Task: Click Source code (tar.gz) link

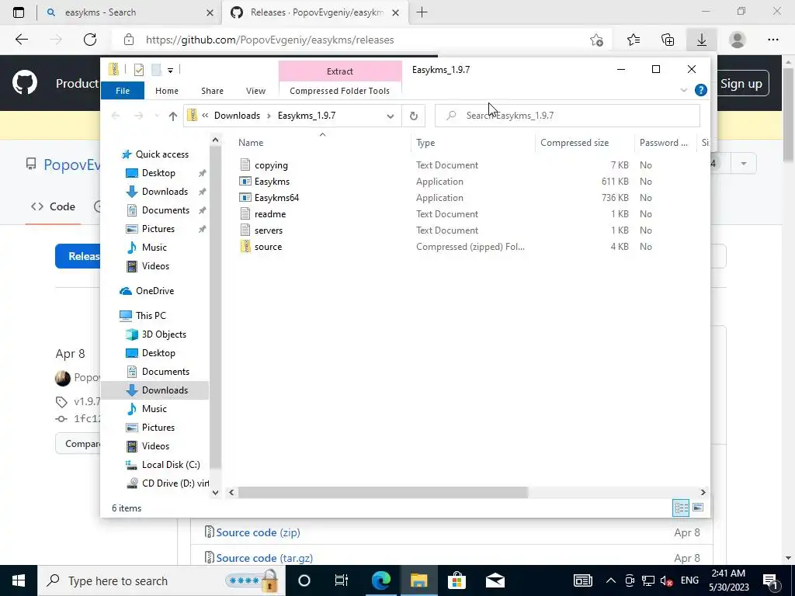Action: (x=264, y=558)
